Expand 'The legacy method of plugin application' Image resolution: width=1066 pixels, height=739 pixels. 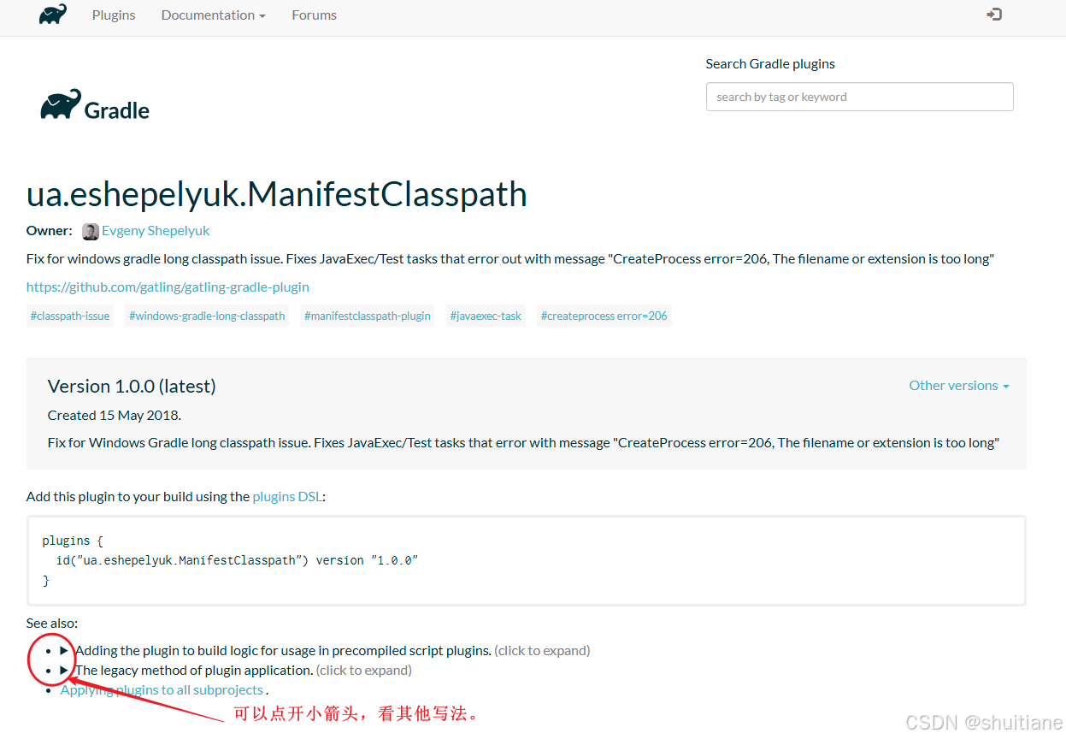click(x=236, y=671)
